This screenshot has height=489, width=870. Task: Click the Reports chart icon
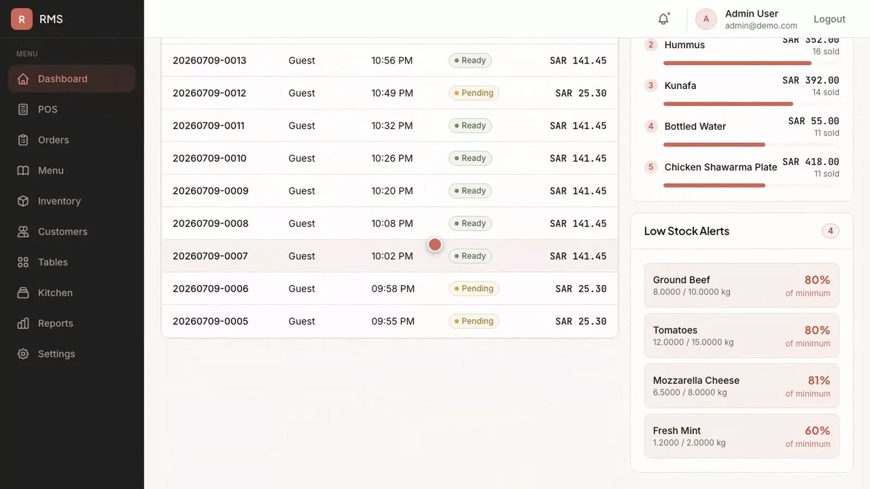click(x=23, y=323)
